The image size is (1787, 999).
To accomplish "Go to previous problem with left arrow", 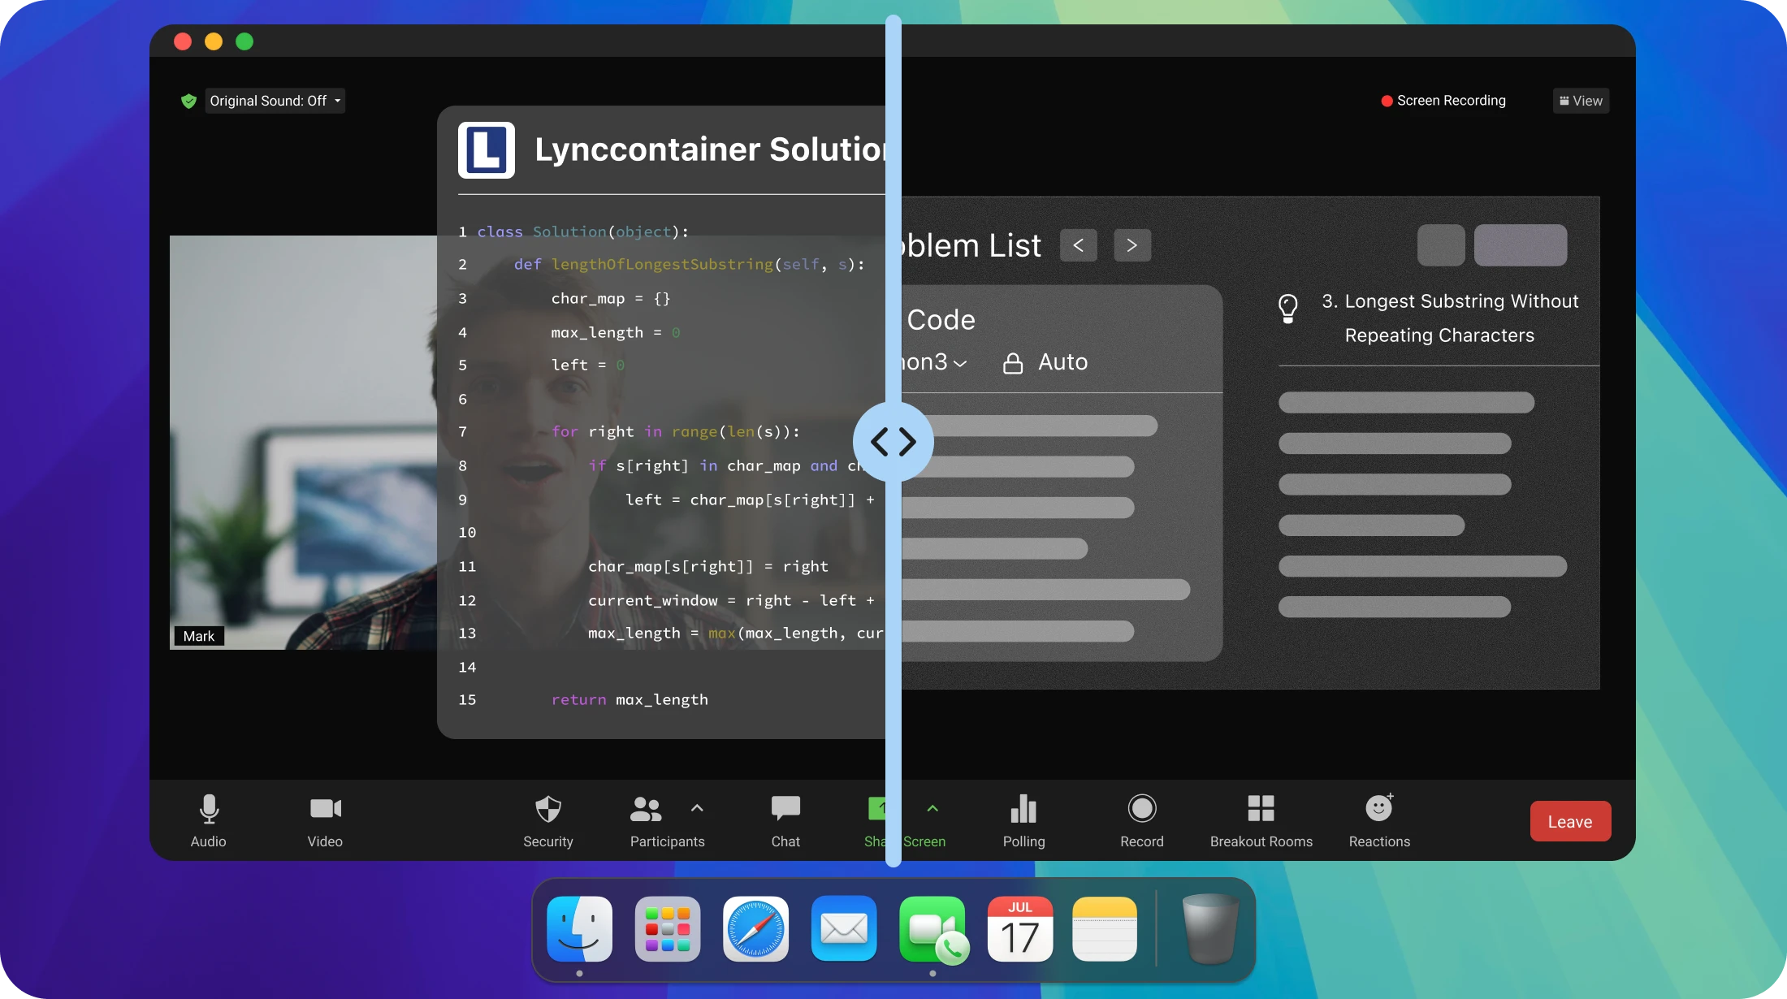I will click(1078, 245).
